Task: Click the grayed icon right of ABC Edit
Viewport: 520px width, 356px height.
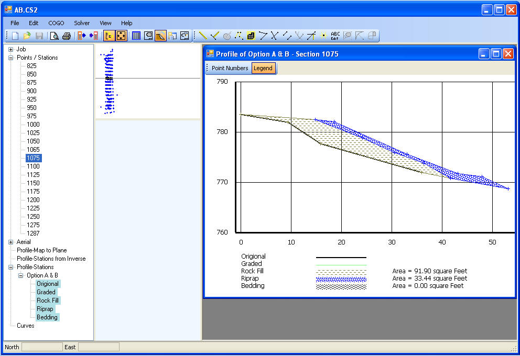Action: point(348,36)
